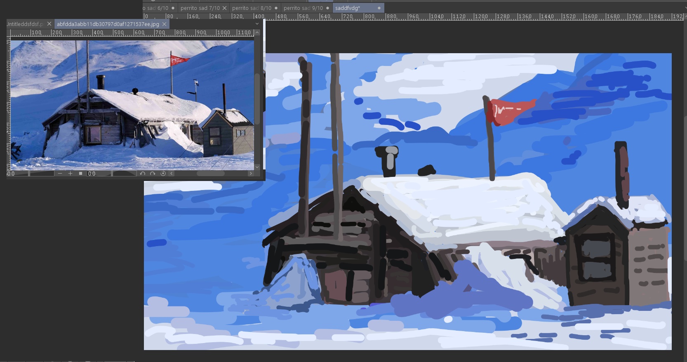Open the Untitleddsfdsf tab in reference window
Screen dimensions: 687x362
click(30, 24)
